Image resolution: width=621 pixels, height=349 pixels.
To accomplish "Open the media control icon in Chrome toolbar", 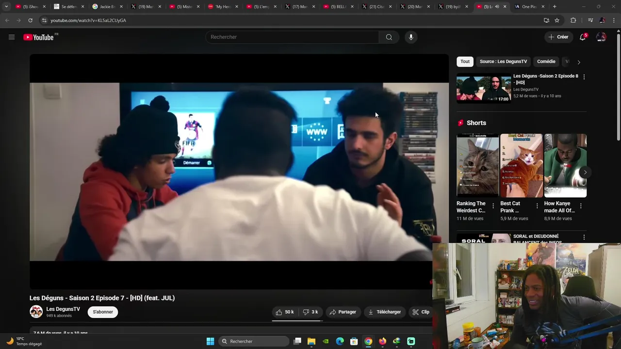I will pos(590,20).
